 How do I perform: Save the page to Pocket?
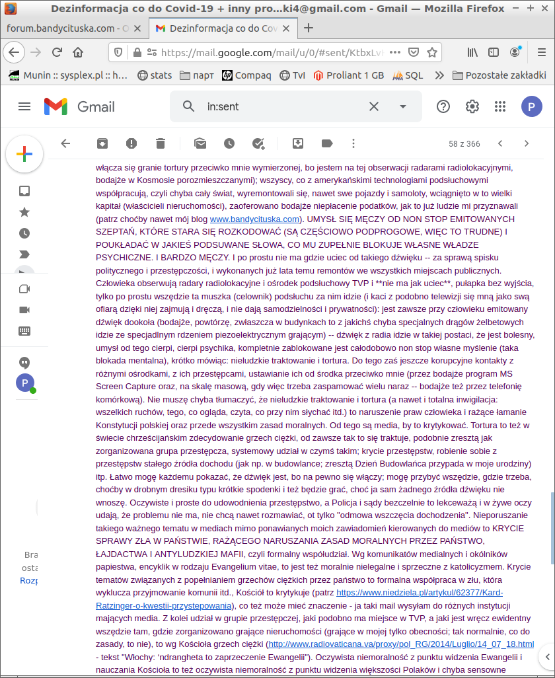(414, 52)
